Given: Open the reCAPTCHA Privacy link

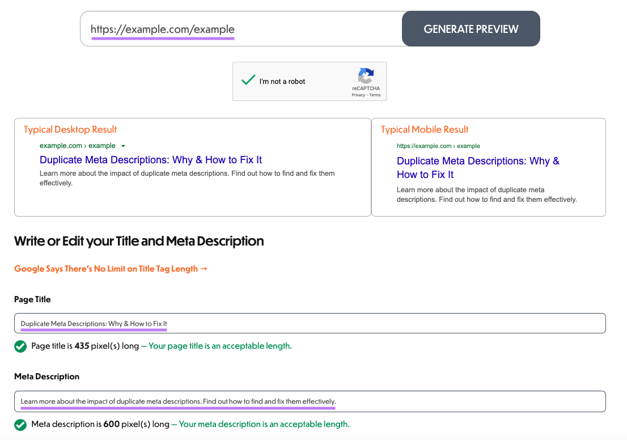Looking at the screenshot, I should [x=358, y=95].
